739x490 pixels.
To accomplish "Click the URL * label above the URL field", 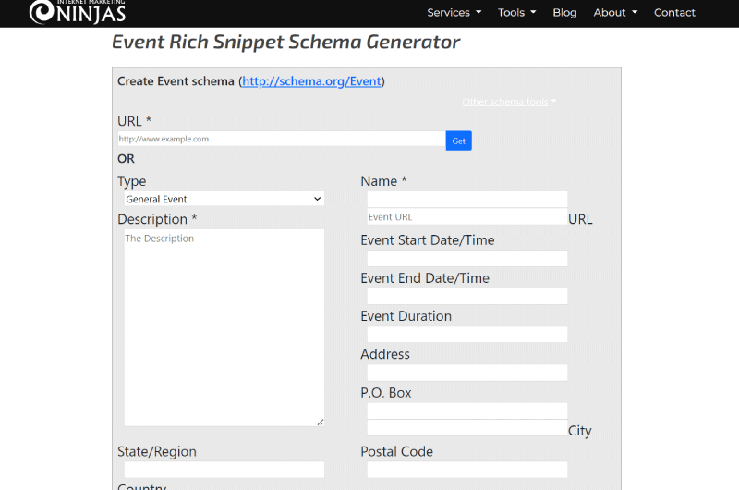I will (x=134, y=121).
